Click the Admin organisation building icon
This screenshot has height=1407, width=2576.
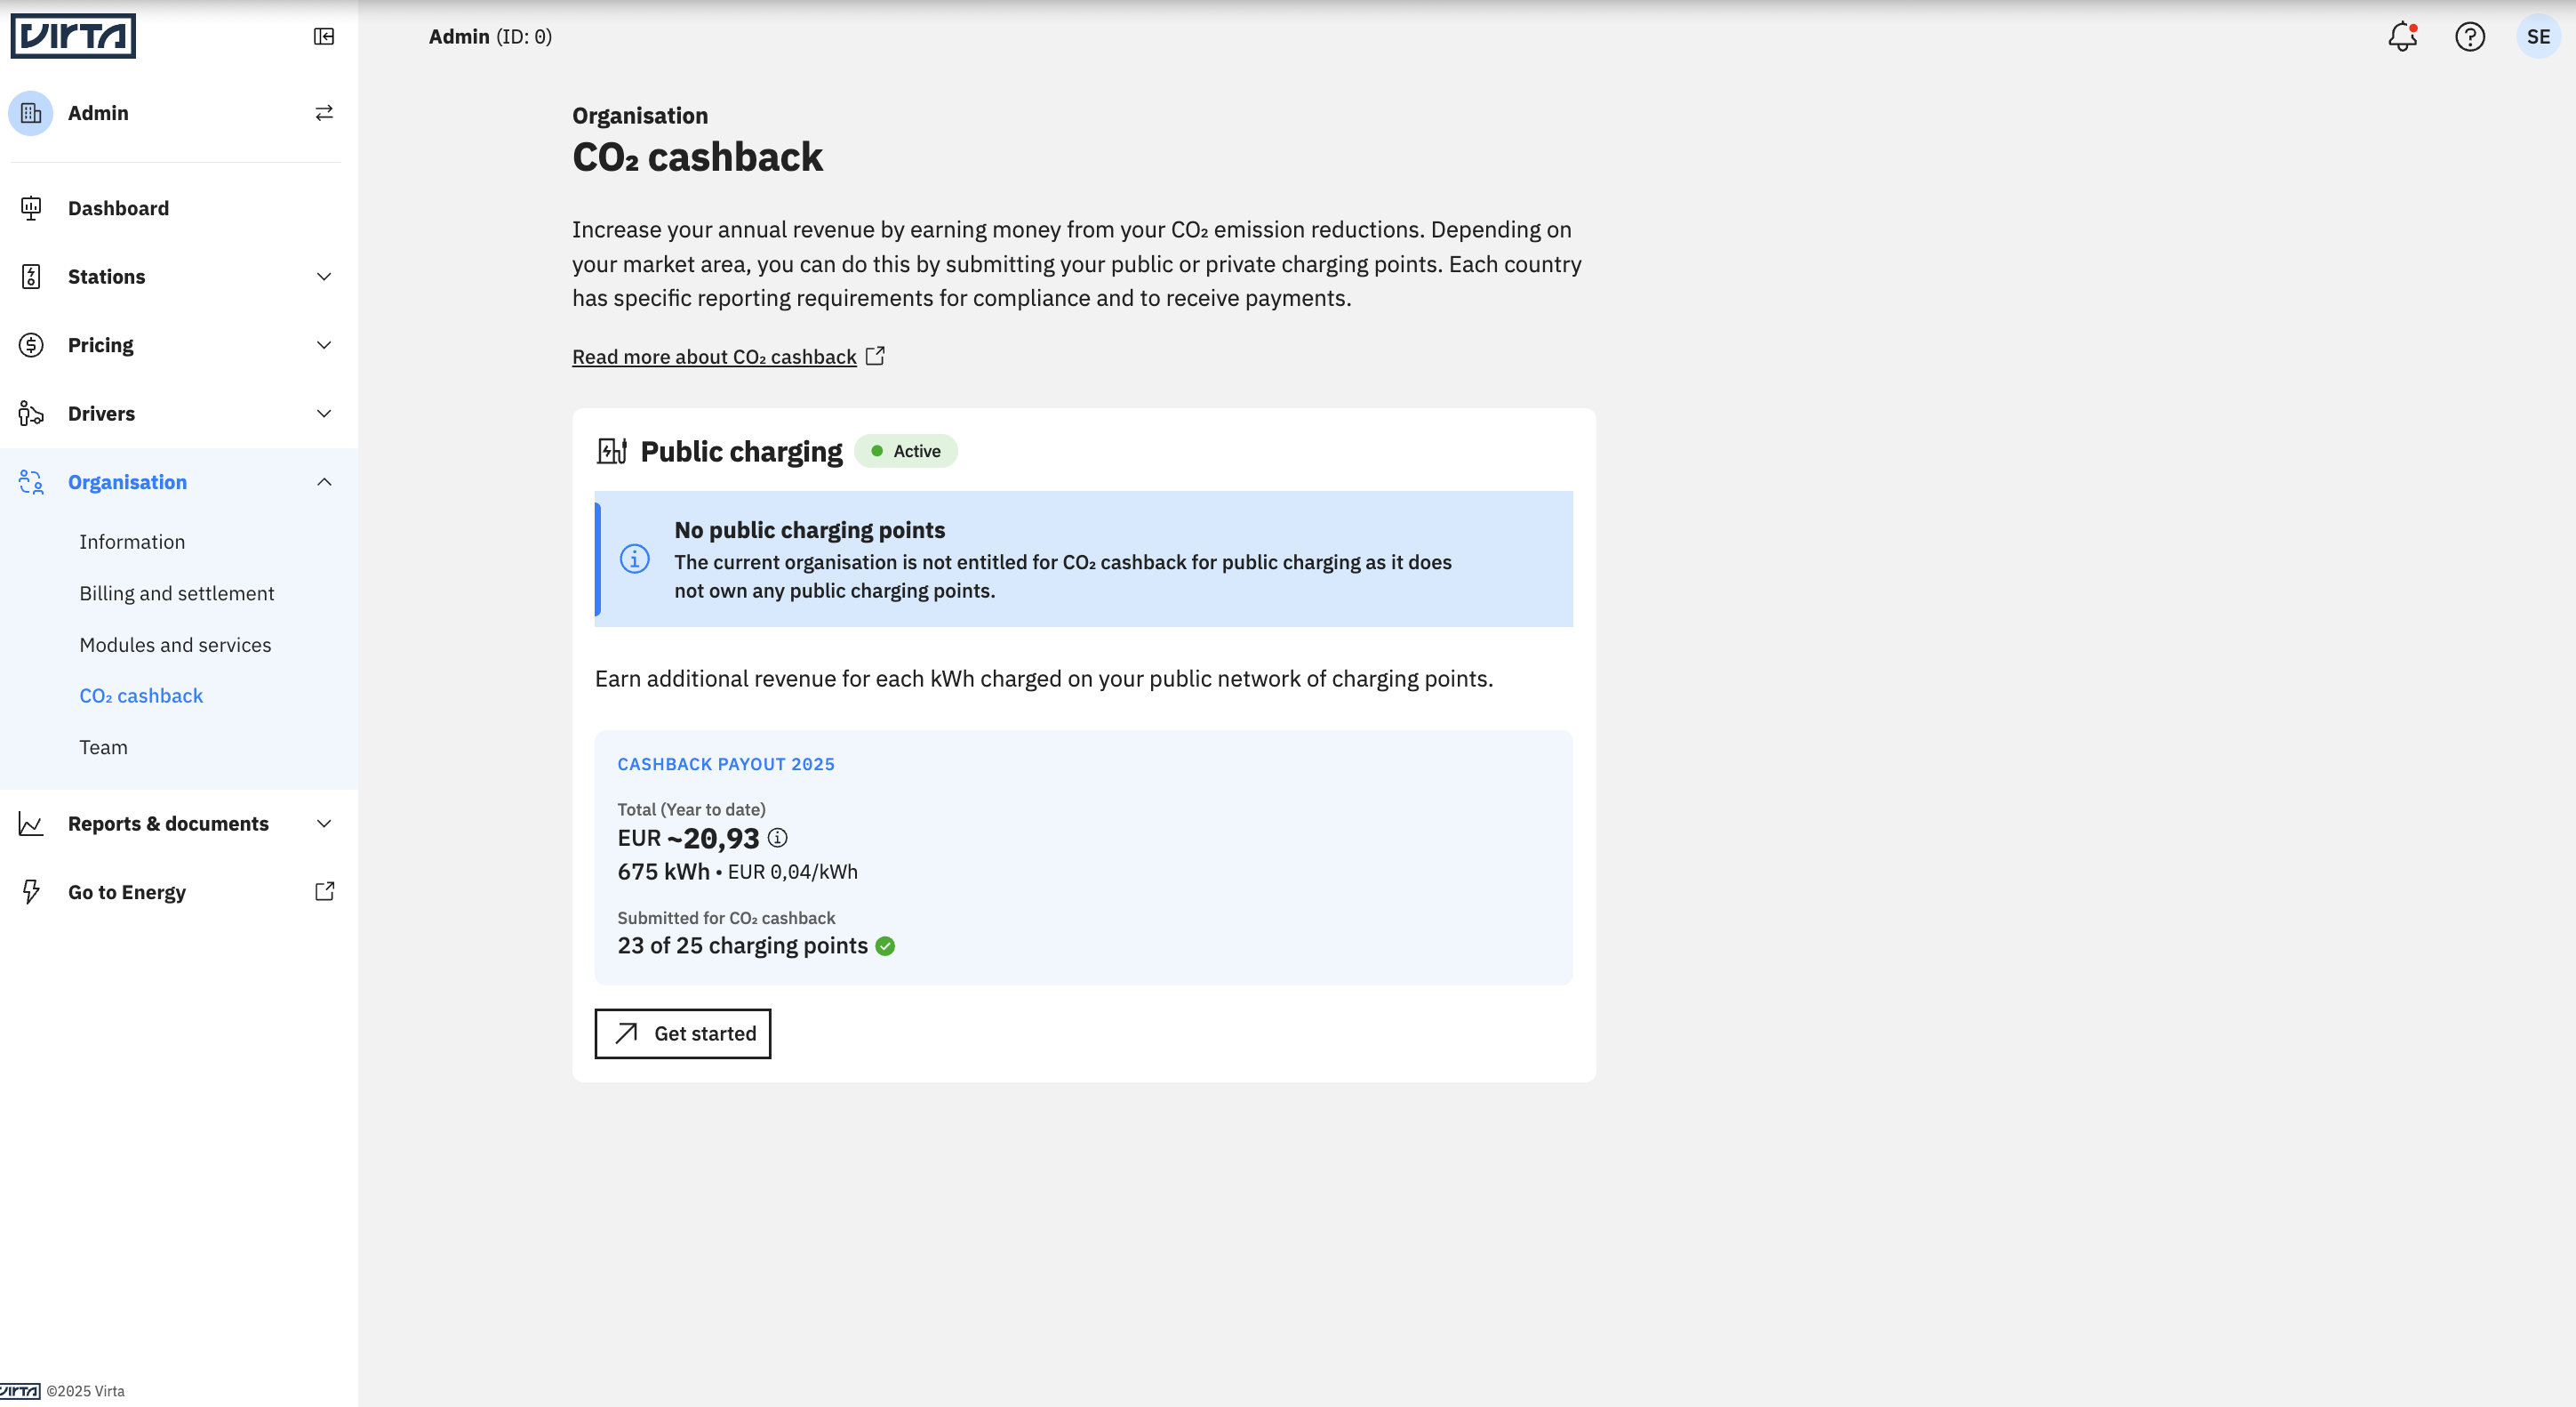click(31, 113)
